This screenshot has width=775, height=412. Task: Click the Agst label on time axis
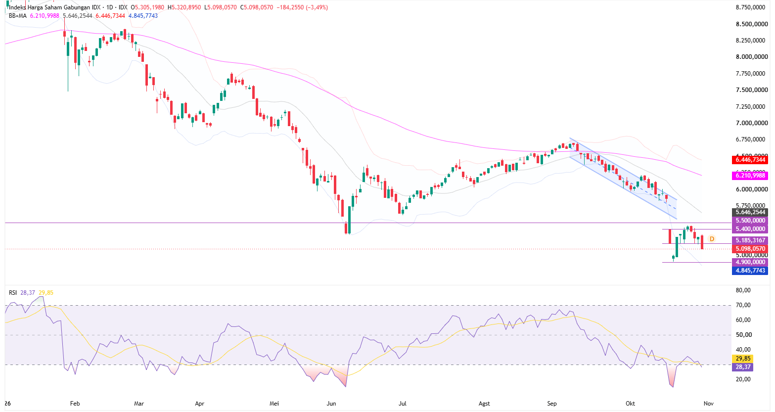pyautogui.click(x=484, y=404)
